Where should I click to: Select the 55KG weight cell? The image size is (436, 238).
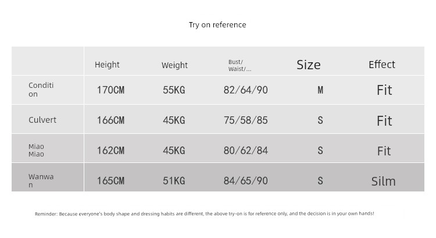tap(174, 90)
